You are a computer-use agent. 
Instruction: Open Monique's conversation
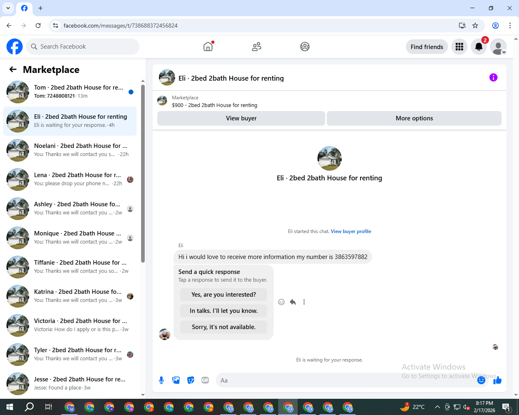(x=70, y=238)
